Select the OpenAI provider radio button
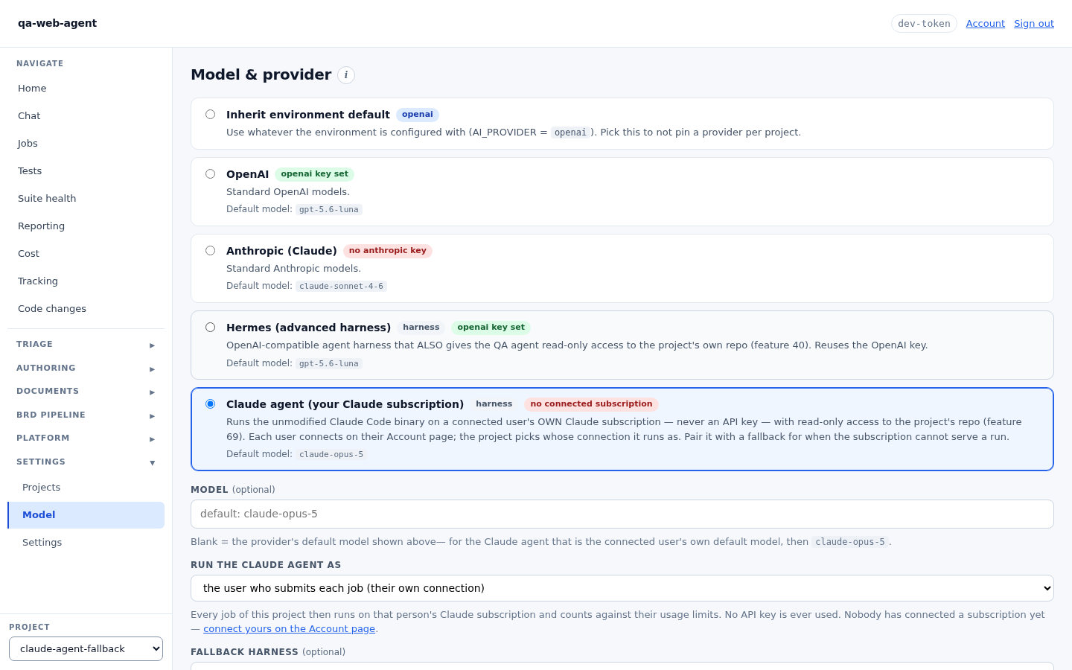1072x670 pixels. [x=211, y=174]
